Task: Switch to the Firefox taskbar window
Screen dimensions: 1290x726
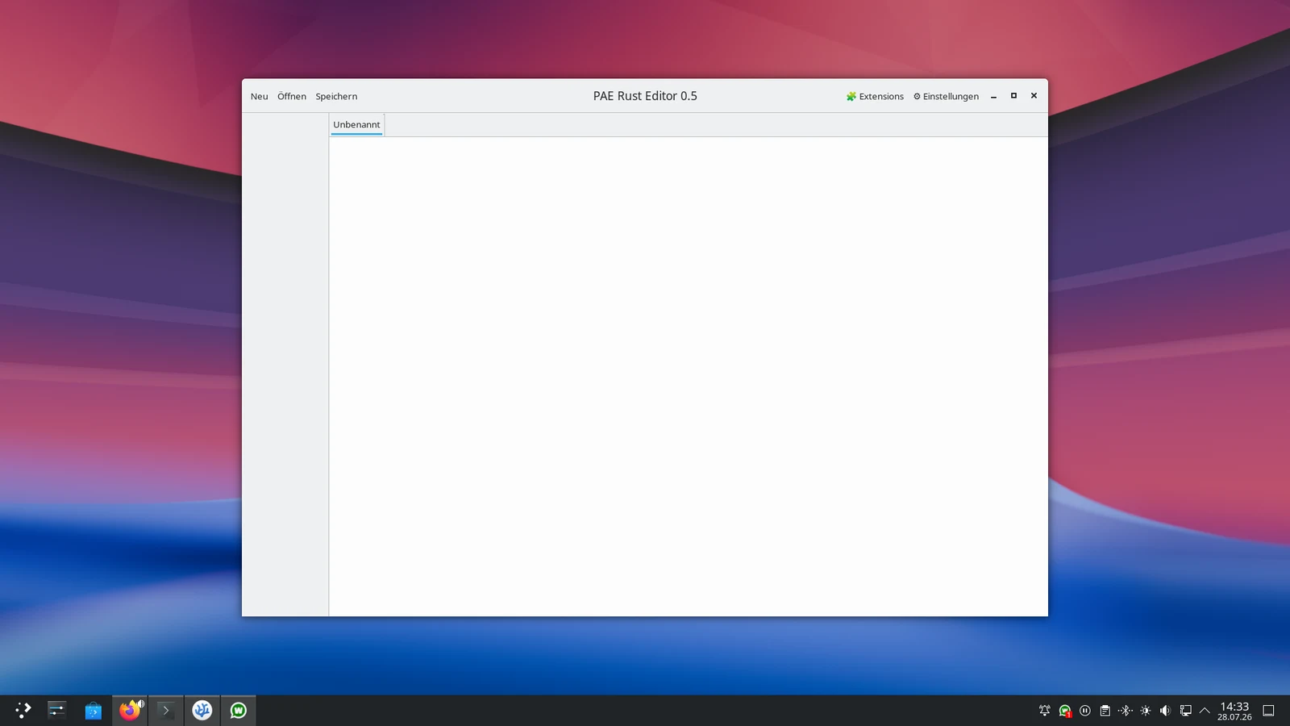Action: coord(130,710)
